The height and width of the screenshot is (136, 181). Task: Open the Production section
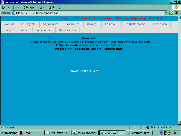point(72,24)
